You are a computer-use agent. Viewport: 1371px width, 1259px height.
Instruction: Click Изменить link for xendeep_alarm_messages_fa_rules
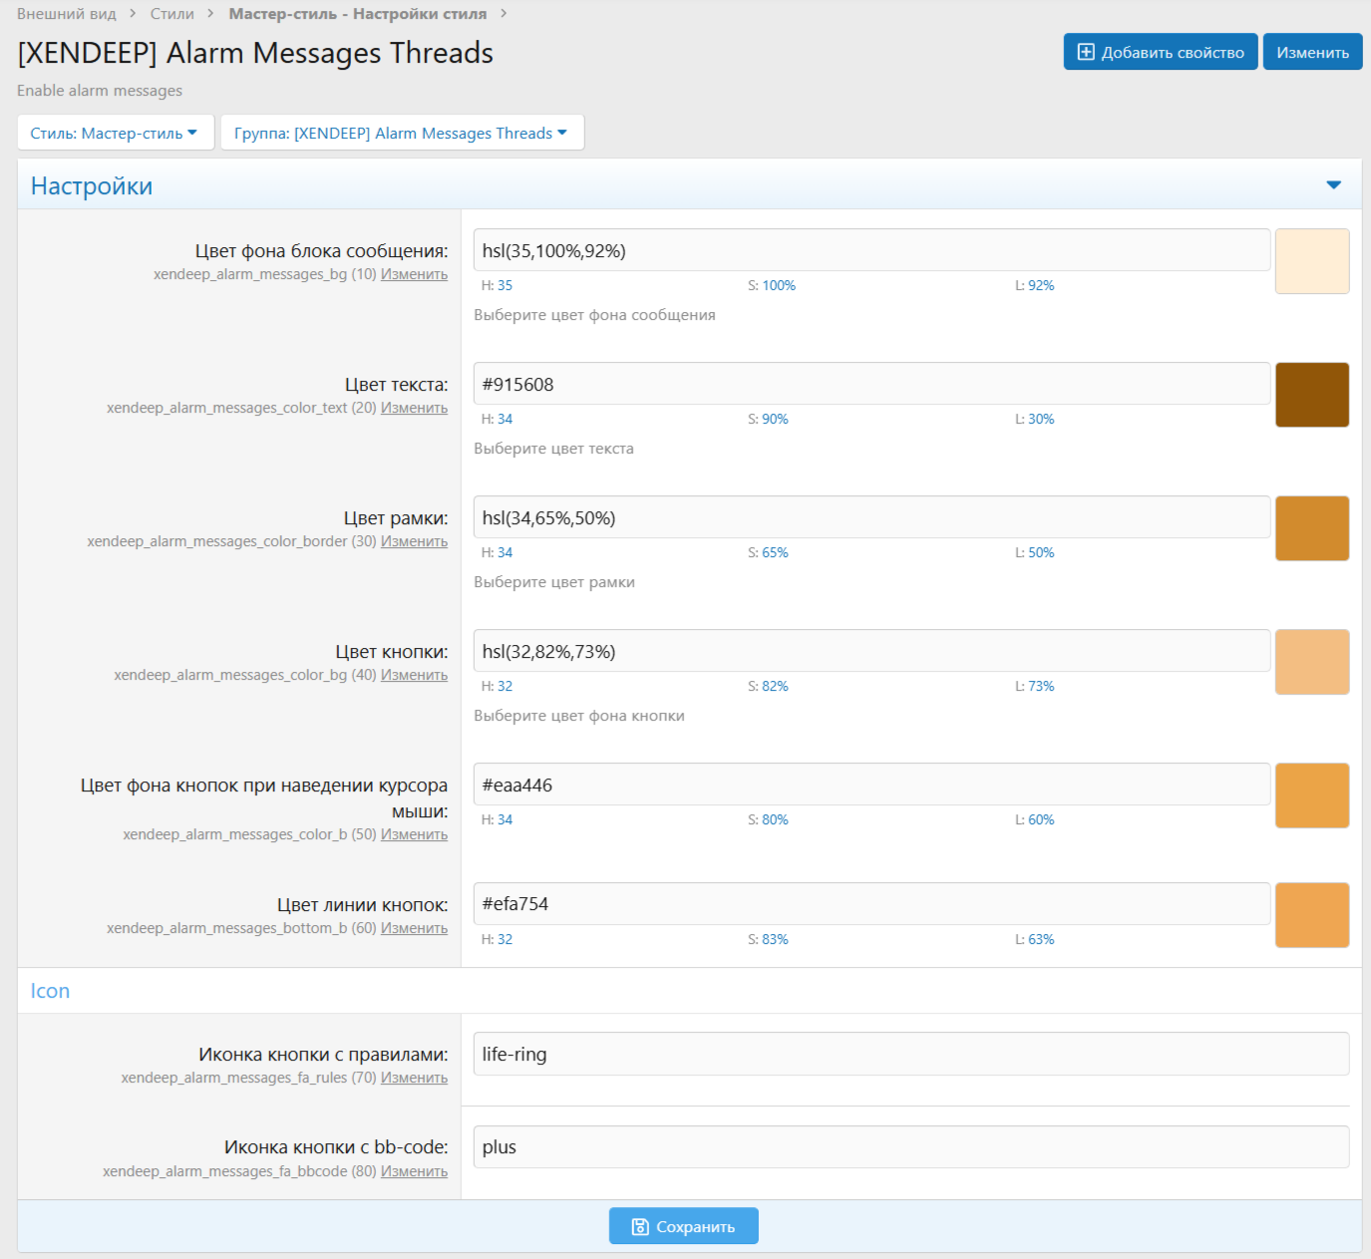coord(414,1079)
